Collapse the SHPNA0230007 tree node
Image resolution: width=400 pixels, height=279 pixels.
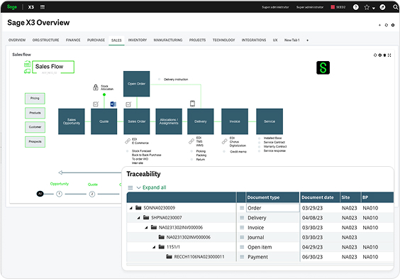coord(138,218)
